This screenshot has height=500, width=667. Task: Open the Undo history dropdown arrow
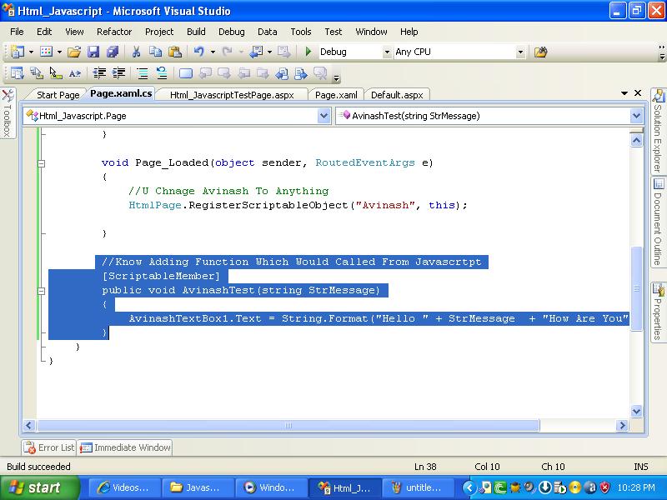pos(213,52)
